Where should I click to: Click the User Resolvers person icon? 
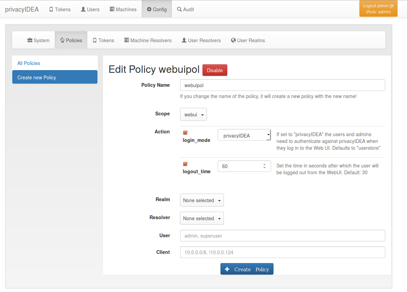point(184,40)
